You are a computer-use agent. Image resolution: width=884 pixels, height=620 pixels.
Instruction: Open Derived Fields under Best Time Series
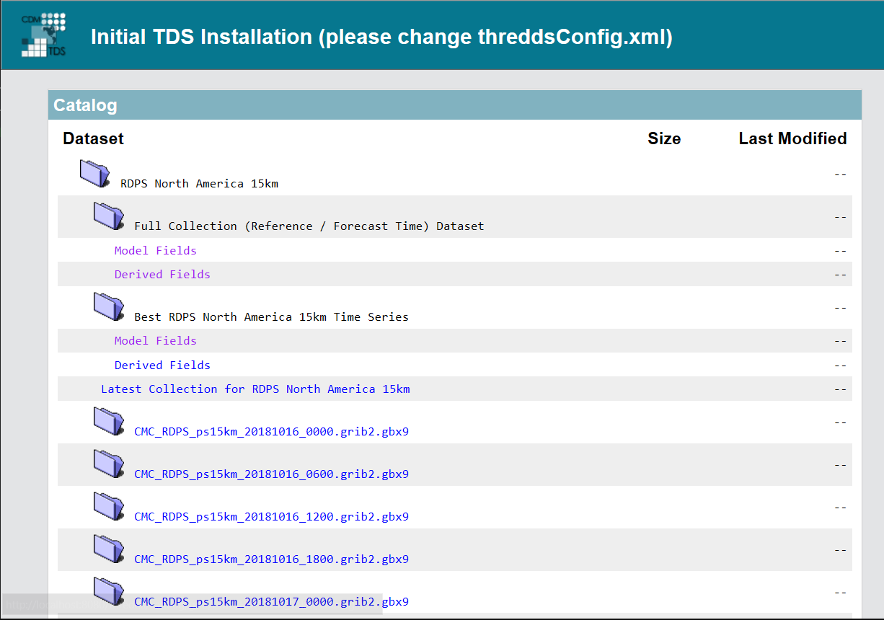click(x=162, y=365)
